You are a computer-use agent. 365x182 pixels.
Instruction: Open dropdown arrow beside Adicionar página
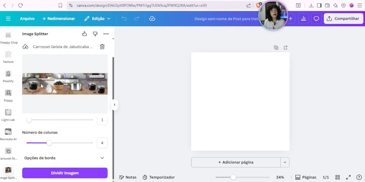285,162
